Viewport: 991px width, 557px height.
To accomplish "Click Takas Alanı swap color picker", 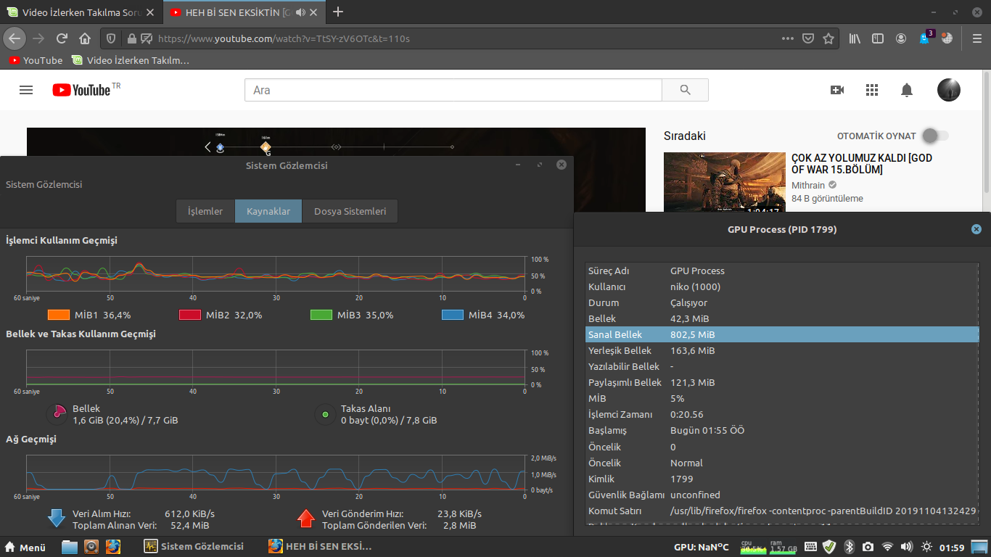I will [325, 414].
